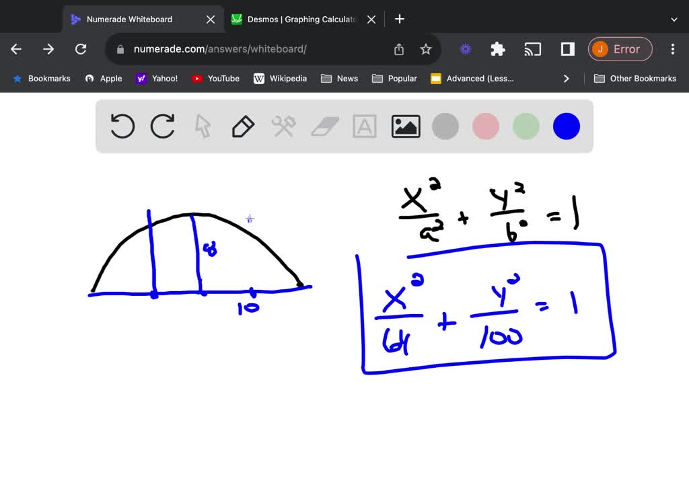Click the Redo icon on the whiteboard toolbar
689x499 pixels.
(162, 126)
